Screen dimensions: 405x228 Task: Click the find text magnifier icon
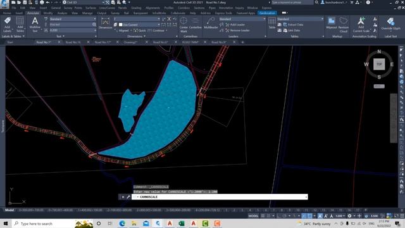[94, 25]
